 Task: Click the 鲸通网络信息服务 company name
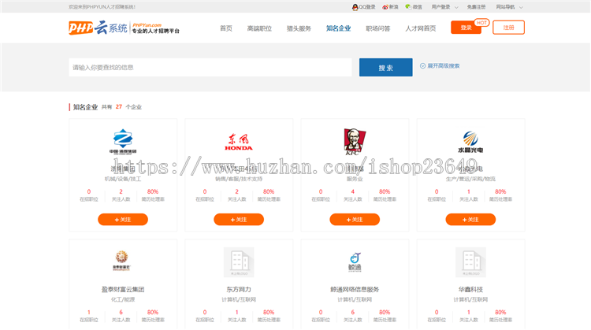point(355,290)
